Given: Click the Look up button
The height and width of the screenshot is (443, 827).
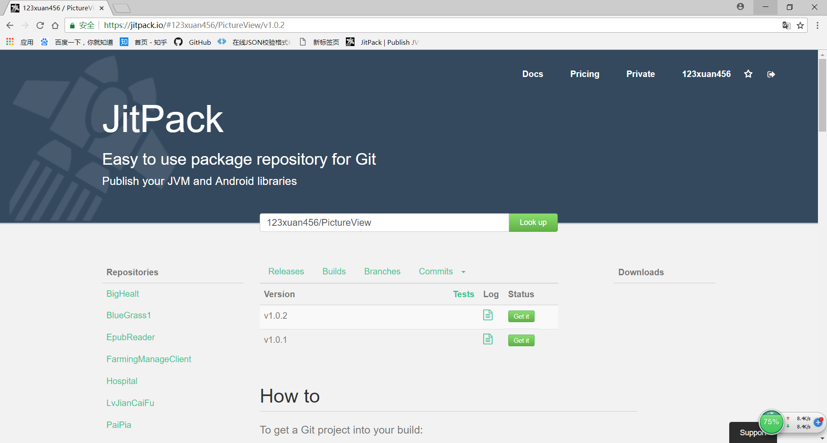Looking at the screenshot, I should [x=533, y=222].
